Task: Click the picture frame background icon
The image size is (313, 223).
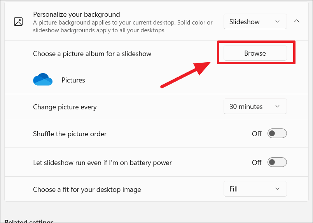Action: tap(18, 21)
